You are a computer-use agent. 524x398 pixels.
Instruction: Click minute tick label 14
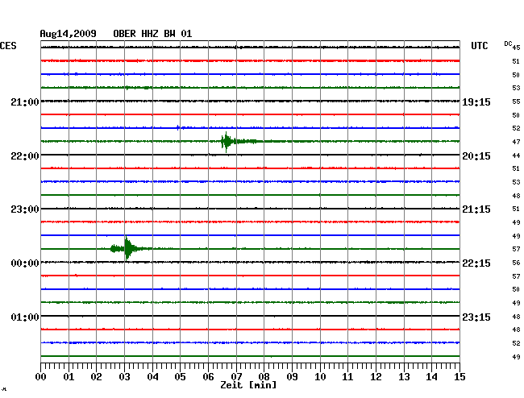coord(432,377)
